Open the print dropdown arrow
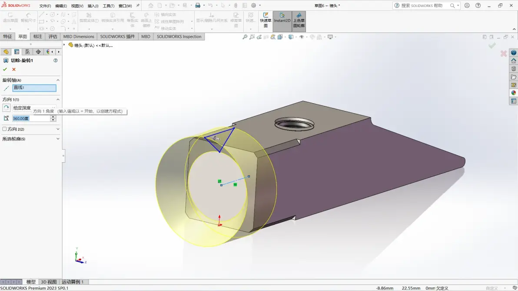This screenshot has height=291, width=518. coord(204,5)
